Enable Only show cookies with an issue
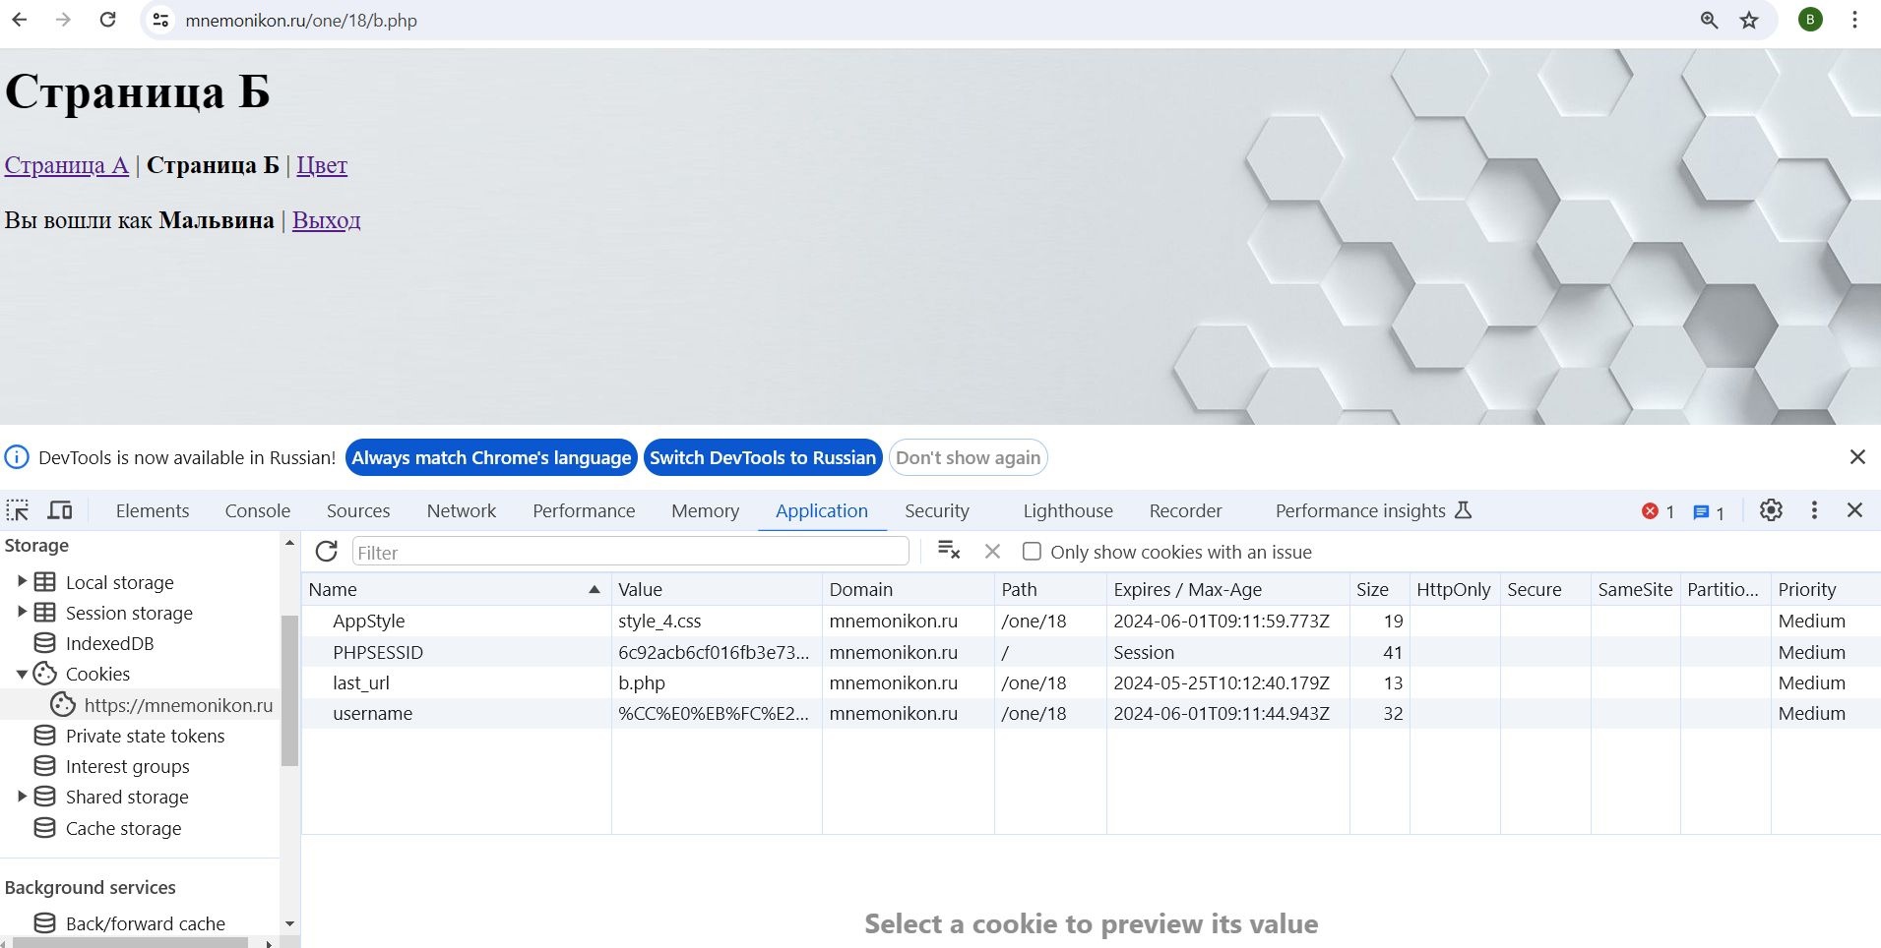This screenshot has width=1881, height=948. (1032, 552)
